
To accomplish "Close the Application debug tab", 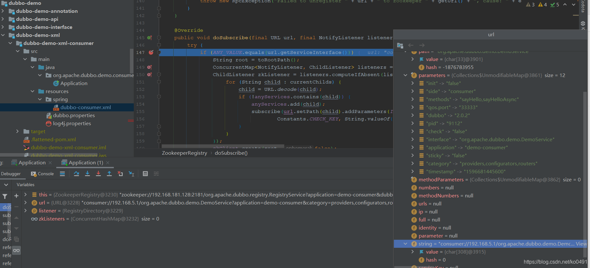I will [50, 163].
